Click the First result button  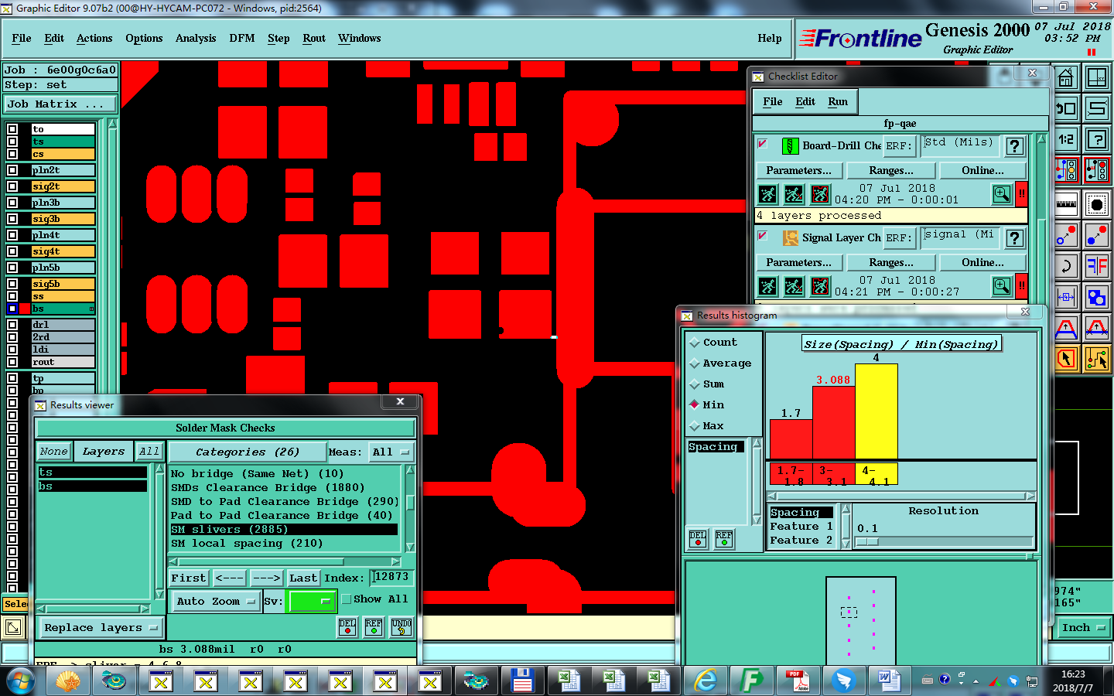point(189,578)
